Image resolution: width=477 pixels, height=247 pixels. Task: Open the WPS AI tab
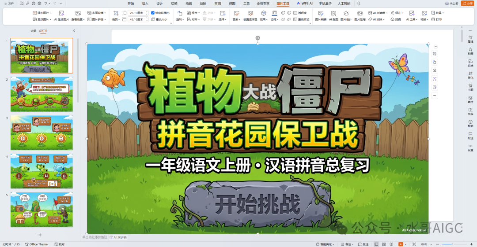click(304, 4)
